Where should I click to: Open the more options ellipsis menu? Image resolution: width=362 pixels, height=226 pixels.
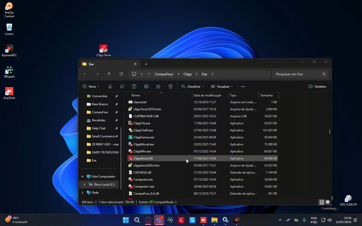(x=243, y=86)
